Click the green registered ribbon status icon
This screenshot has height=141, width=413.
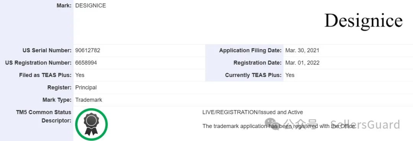pyautogui.click(x=91, y=125)
